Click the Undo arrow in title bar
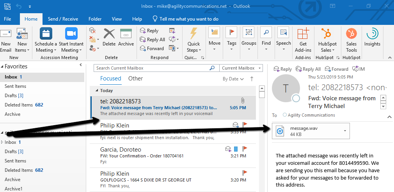This screenshot has height=192, width=394. pos(19,6)
